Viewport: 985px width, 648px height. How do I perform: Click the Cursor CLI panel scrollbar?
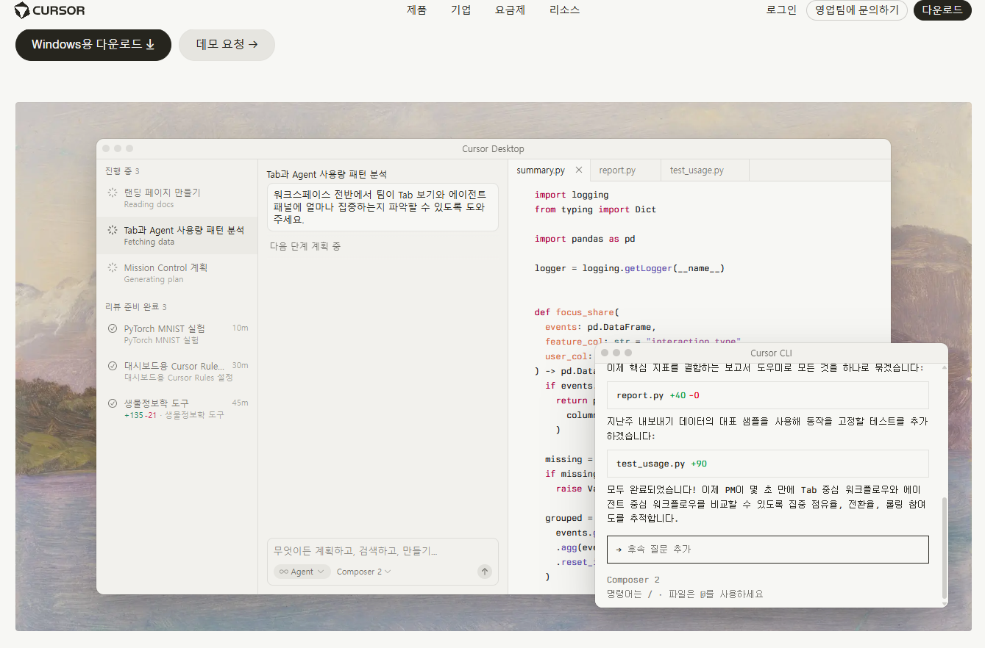click(945, 549)
